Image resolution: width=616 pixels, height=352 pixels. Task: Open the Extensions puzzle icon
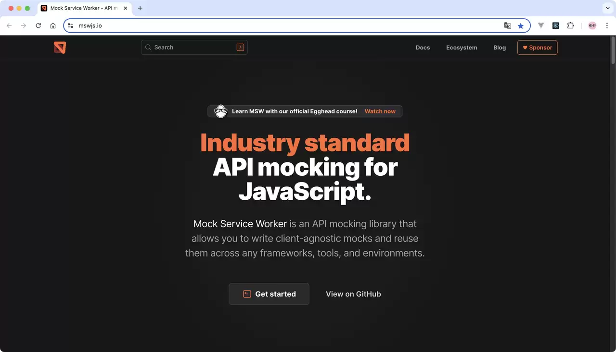tap(571, 26)
